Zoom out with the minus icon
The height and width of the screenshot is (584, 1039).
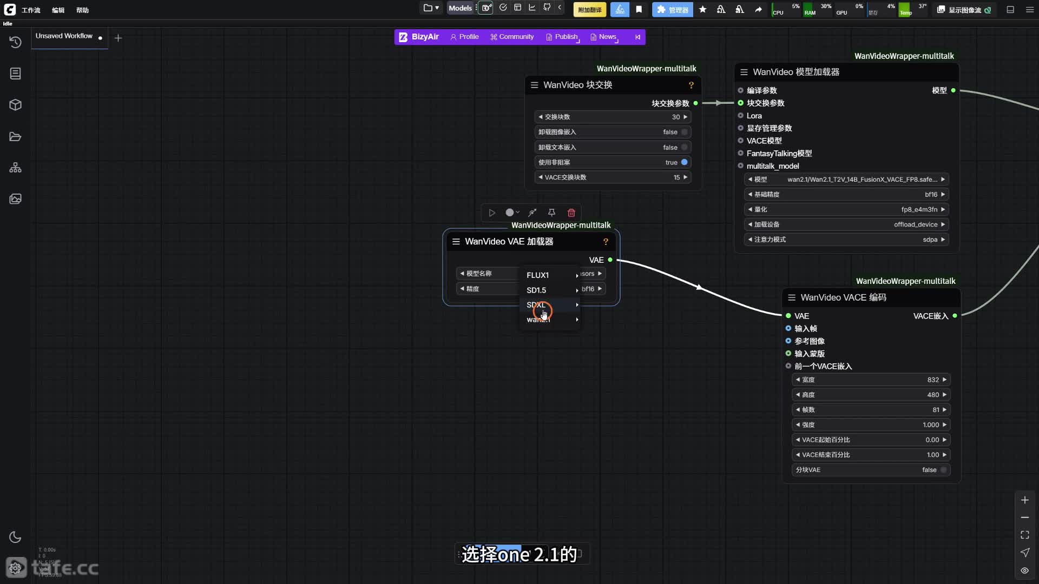pos(1024,517)
